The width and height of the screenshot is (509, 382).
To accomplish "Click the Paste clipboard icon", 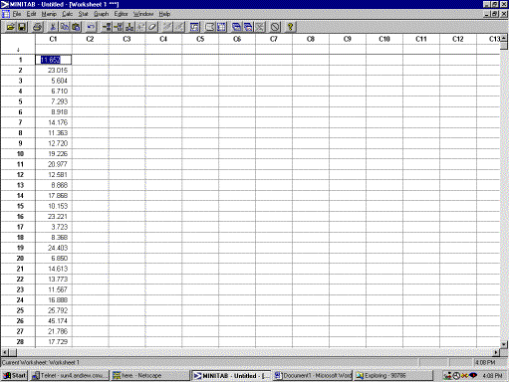I will click(76, 27).
